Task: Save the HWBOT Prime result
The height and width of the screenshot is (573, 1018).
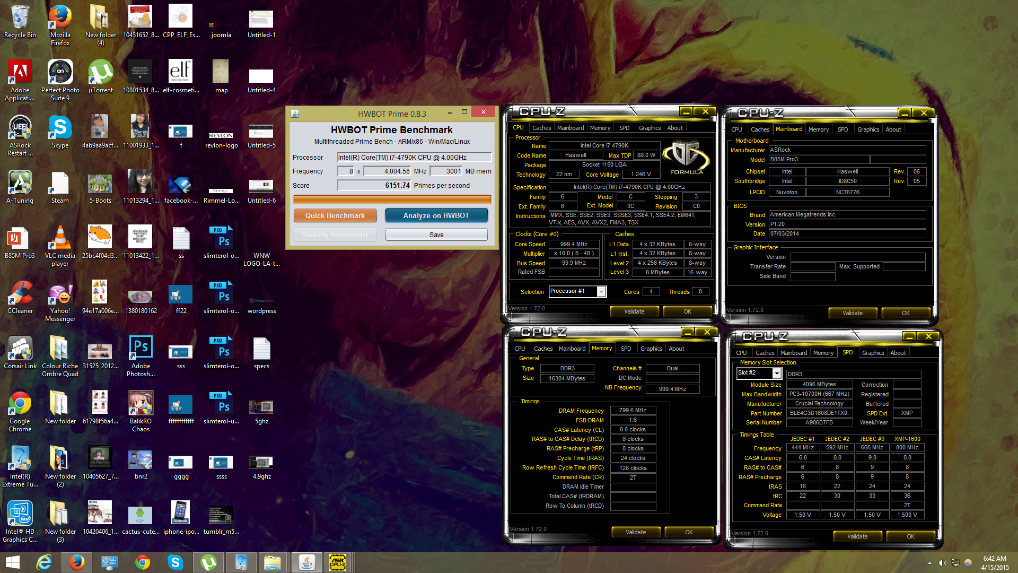Action: (436, 235)
